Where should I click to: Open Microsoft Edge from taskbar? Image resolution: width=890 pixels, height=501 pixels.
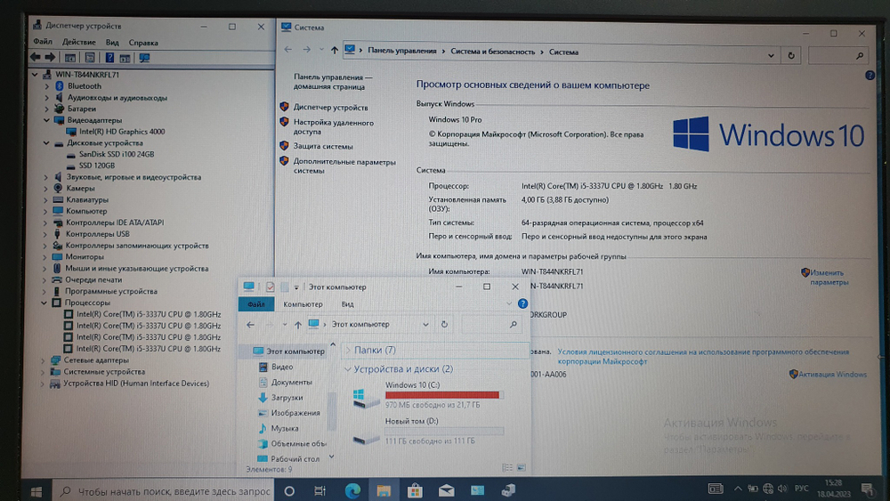(352, 491)
